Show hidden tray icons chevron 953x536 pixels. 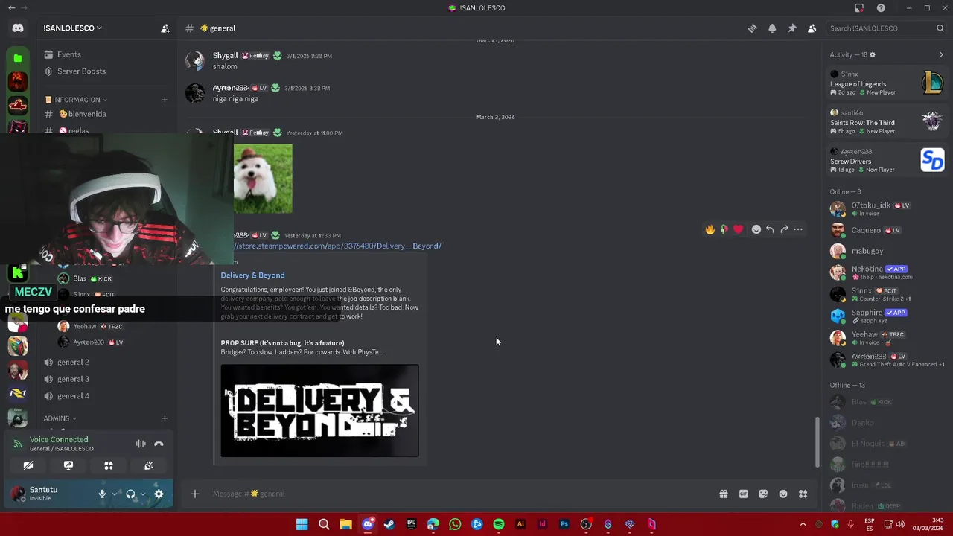(803, 524)
